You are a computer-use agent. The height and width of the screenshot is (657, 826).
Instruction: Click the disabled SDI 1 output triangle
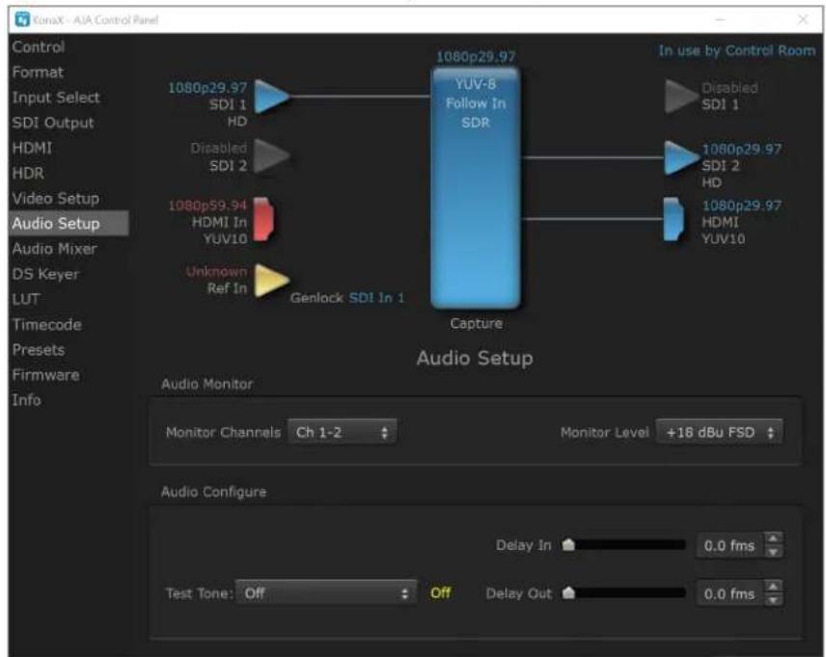coord(681,96)
